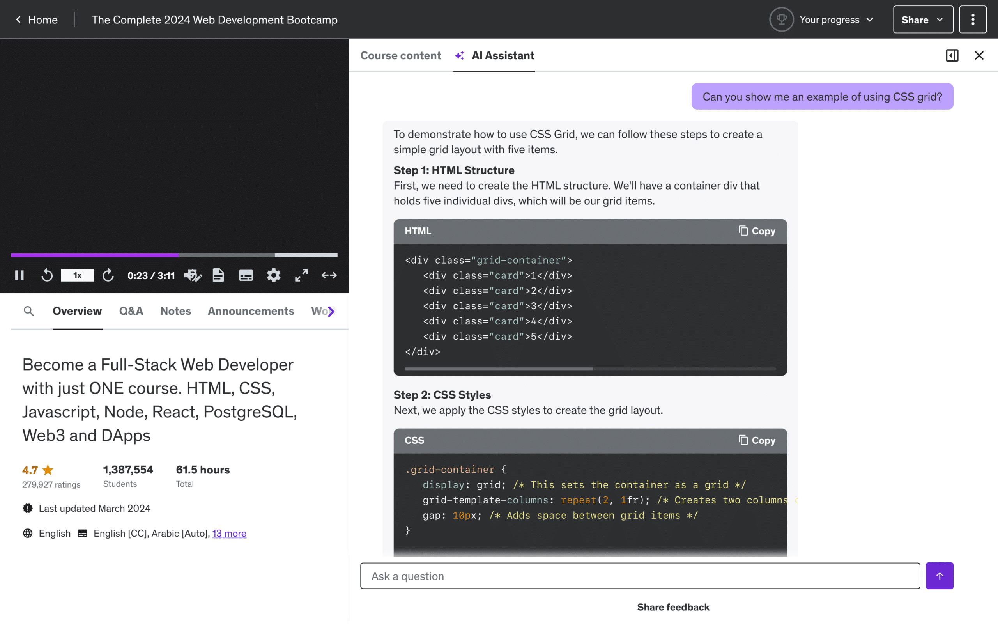Open the 13 more captions link
This screenshot has height=624, width=998.
pyautogui.click(x=229, y=533)
